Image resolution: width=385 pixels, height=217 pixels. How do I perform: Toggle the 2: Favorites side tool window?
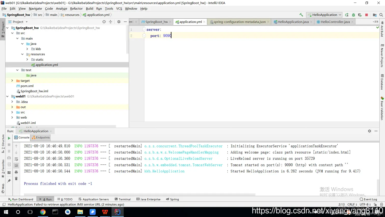pos(3,169)
